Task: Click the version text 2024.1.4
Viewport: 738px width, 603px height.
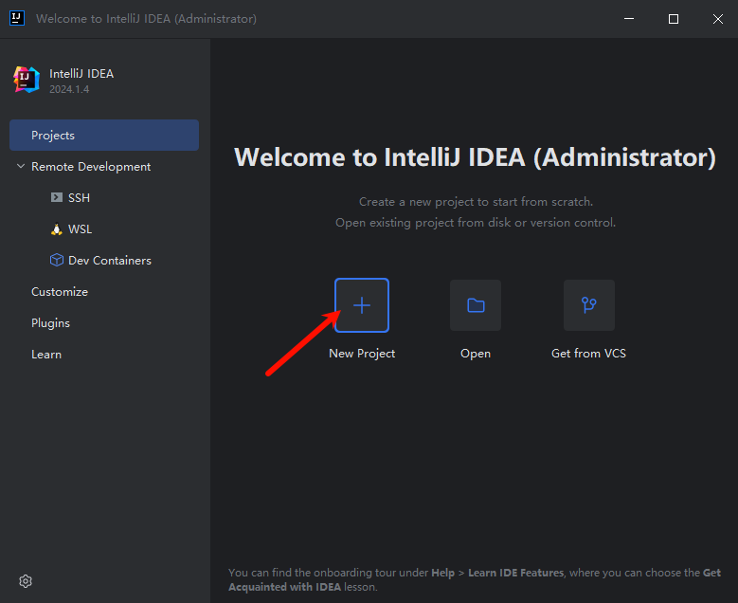Action: [x=69, y=89]
